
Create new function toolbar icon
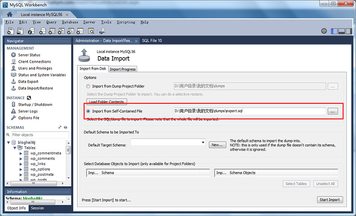pyautogui.click(x=80, y=31)
